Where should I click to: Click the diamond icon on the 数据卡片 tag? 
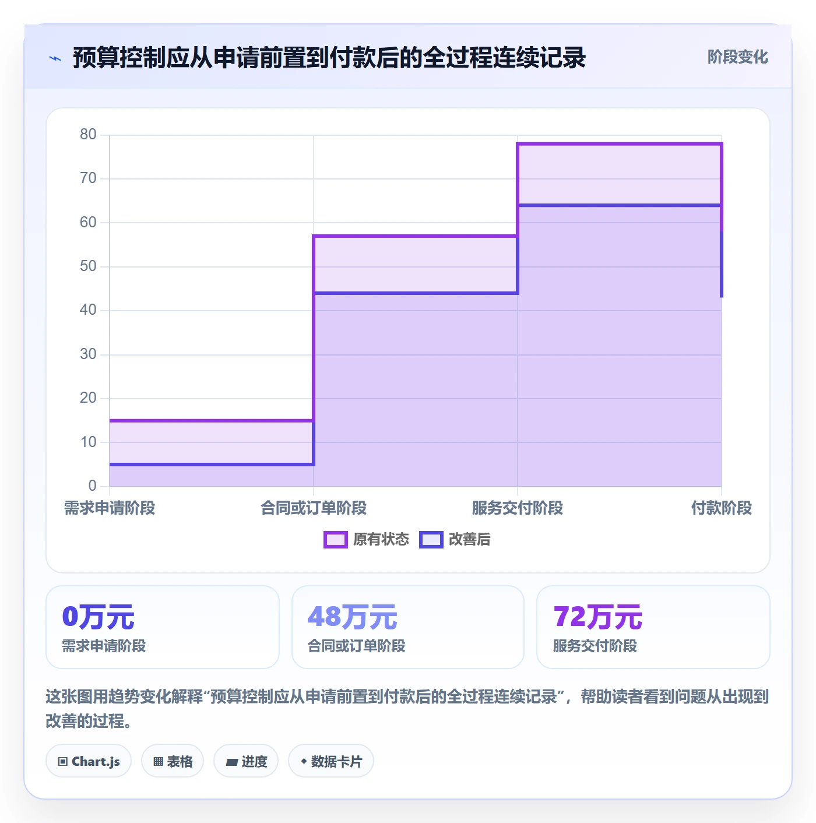point(304,761)
